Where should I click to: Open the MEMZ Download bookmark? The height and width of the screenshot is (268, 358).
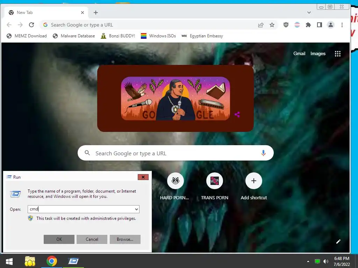point(27,36)
